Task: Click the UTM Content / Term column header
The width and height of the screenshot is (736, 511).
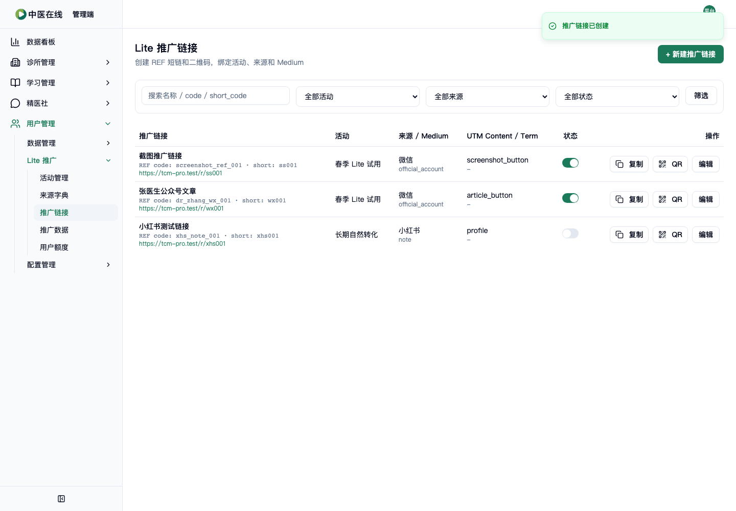Action: pos(502,136)
